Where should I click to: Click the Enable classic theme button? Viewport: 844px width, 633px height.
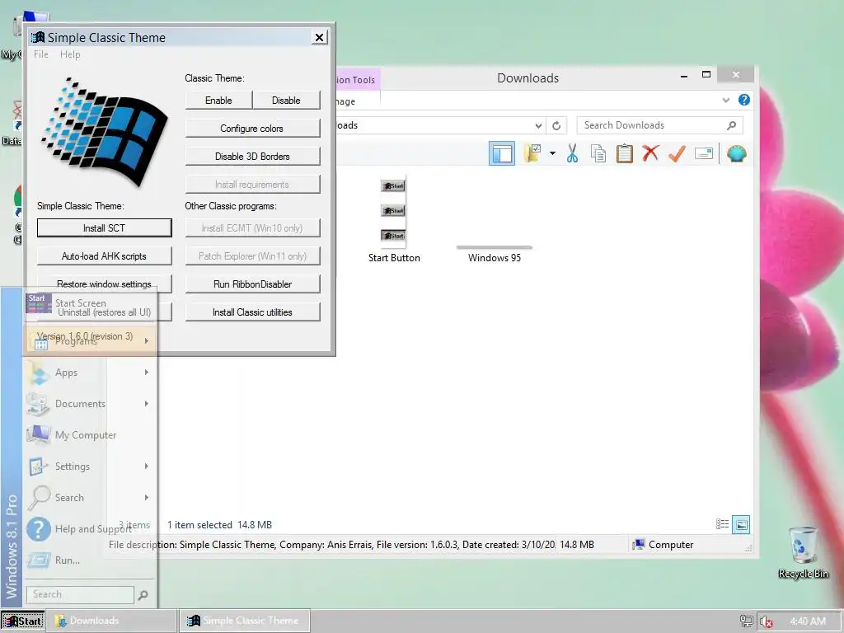218,101
